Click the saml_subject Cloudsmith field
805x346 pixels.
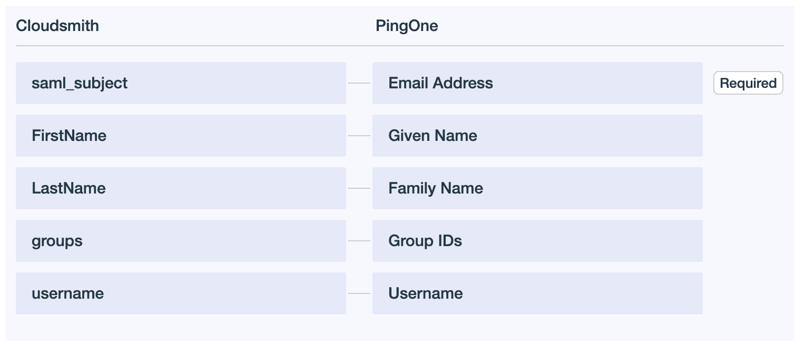pyautogui.click(x=181, y=83)
